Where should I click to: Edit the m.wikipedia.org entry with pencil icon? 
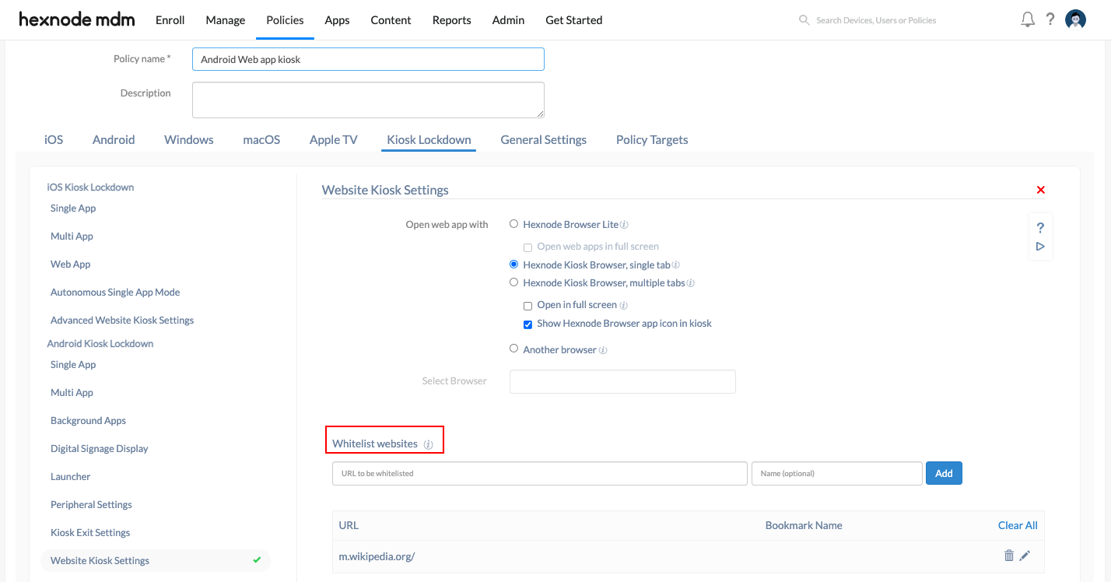[1025, 556]
